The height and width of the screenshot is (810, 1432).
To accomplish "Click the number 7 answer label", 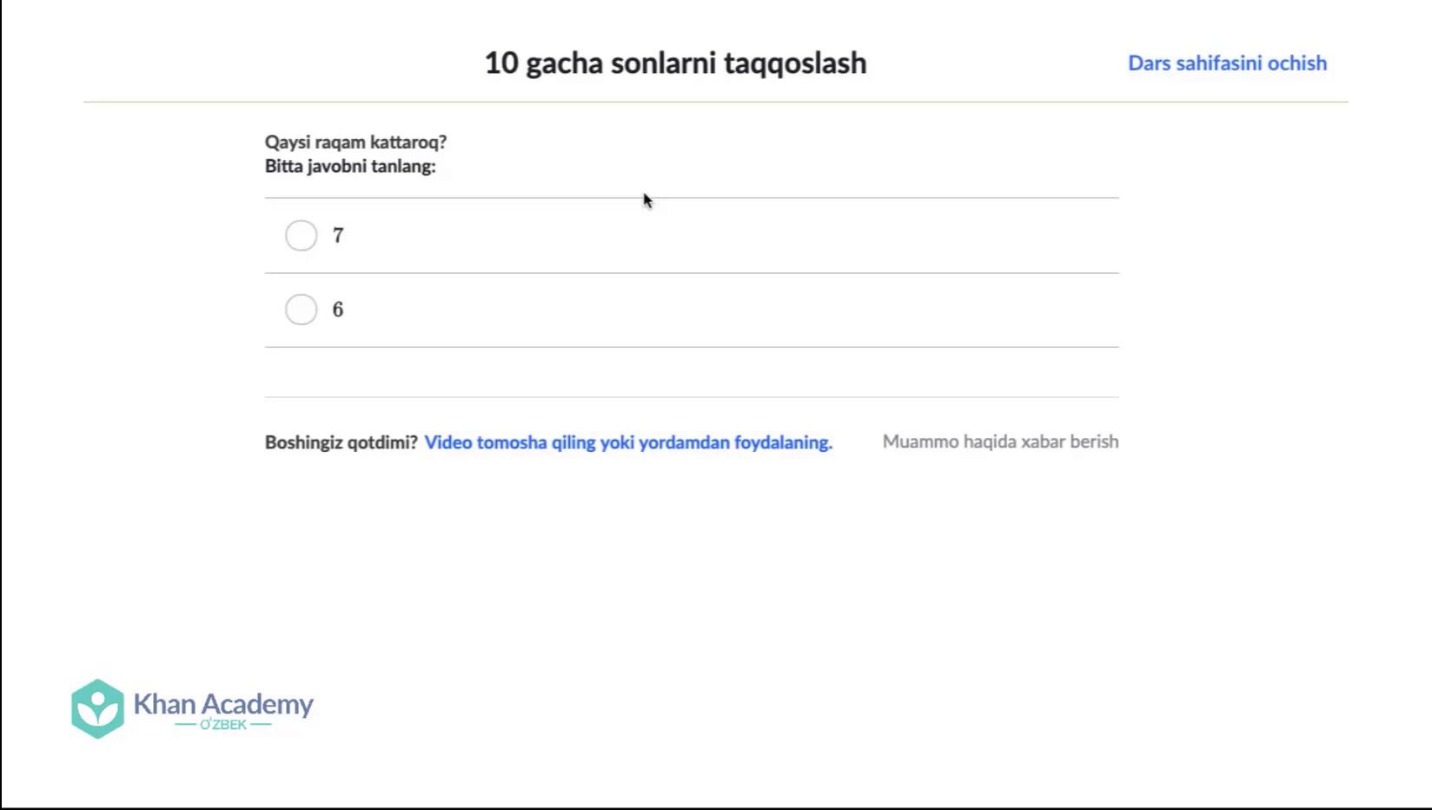I will coord(338,236).
